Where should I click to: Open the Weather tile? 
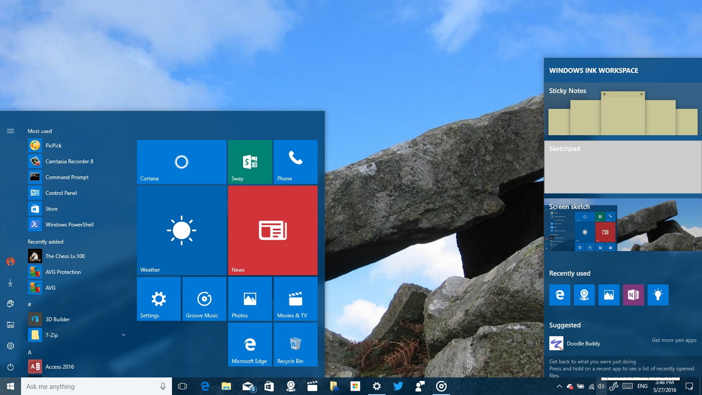point(181,230)
